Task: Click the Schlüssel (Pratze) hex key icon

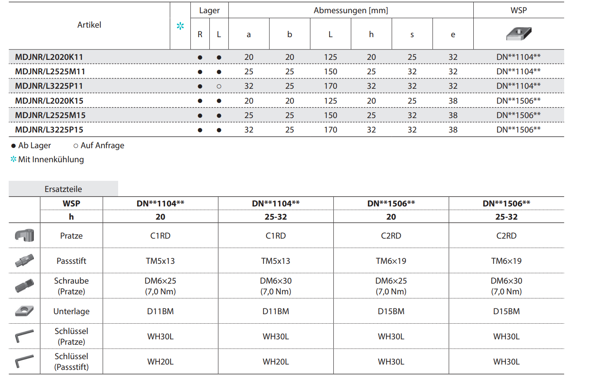Action: pos(24,336)
